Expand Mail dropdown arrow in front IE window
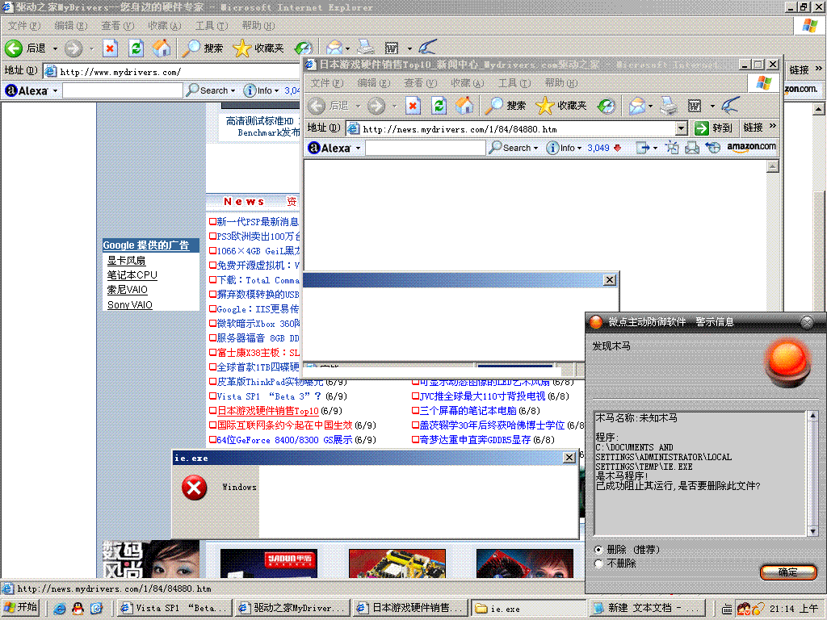This screenshot has width=827, height=620. tap(651, 106)
